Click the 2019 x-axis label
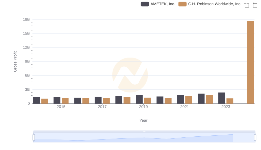This screenshot has height=150, width=261. pyautogui.click(x=143, y=107)
